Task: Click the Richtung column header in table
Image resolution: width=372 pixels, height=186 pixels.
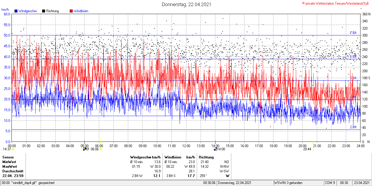Action: (x=206, y=157)
